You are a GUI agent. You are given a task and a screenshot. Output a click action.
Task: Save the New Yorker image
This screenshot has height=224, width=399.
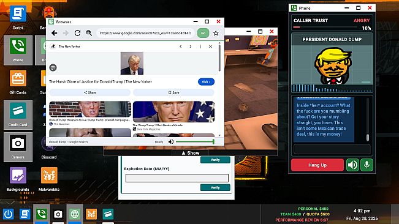173,92
